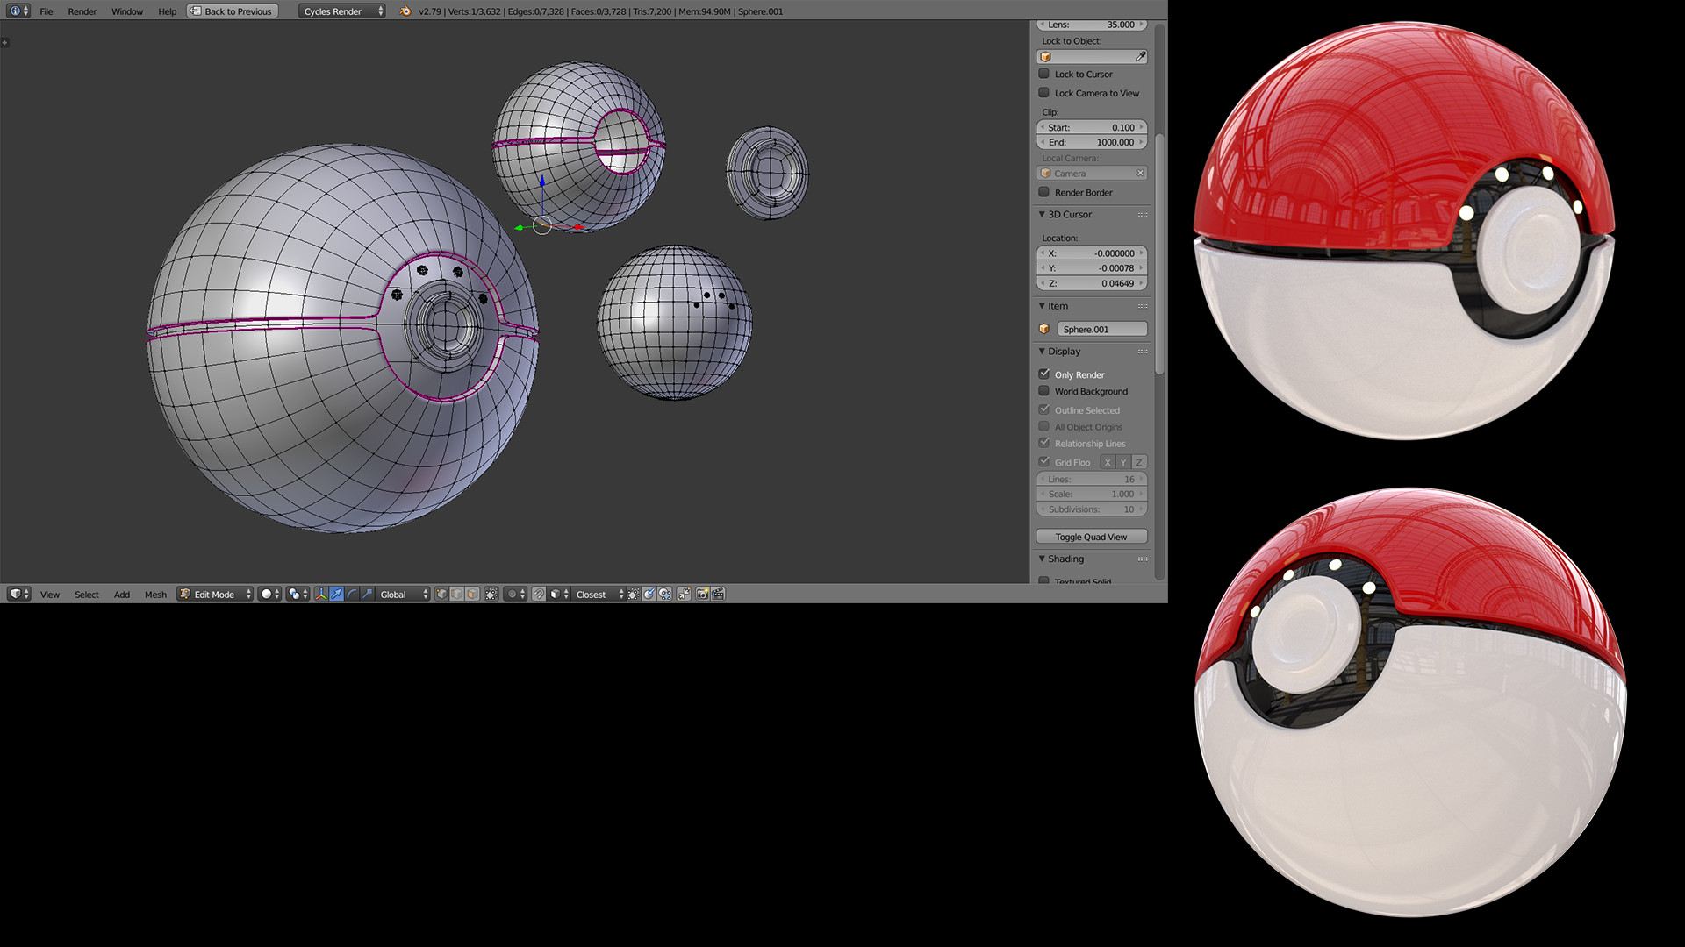Click the Lens value field
This screenshot has height=947, width=1685.
(1092, 25)
